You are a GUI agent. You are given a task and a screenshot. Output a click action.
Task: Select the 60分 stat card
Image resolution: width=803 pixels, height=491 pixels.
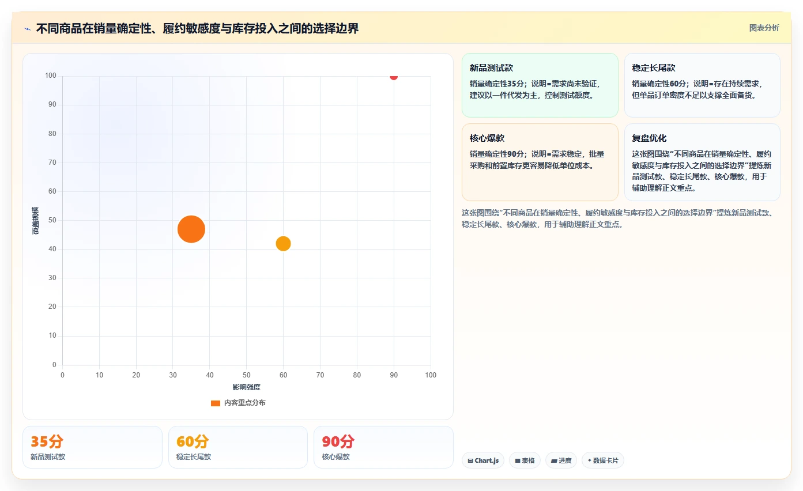(x=238, y=447)
